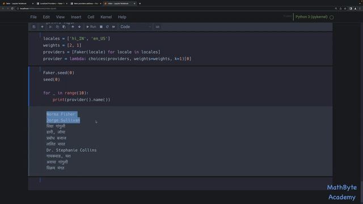Image resolution: width=363 pixels, height=204 pixels.
Task: Click the browser share icon
Action: click(x=340, y=8)
